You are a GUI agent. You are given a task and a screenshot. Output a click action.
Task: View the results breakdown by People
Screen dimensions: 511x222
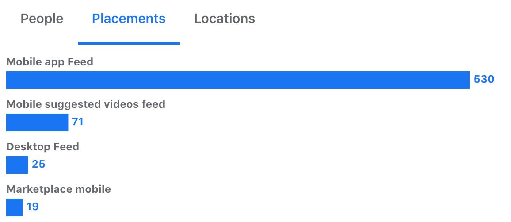coord(42,19)
